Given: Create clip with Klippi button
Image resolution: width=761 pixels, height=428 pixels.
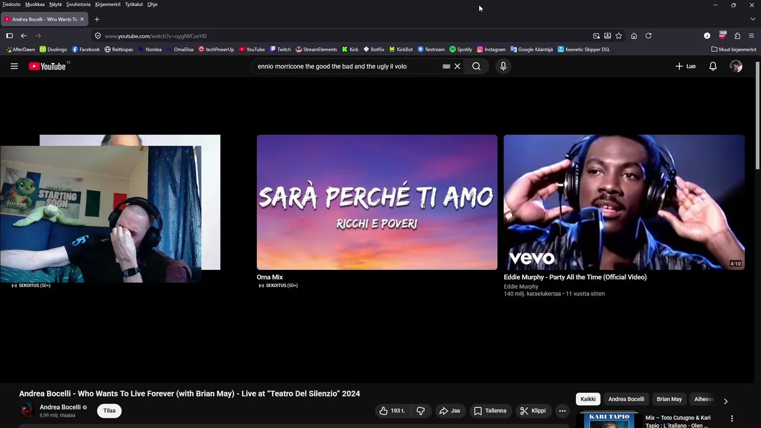Looking at the screenshot, I should pos(533,411).
